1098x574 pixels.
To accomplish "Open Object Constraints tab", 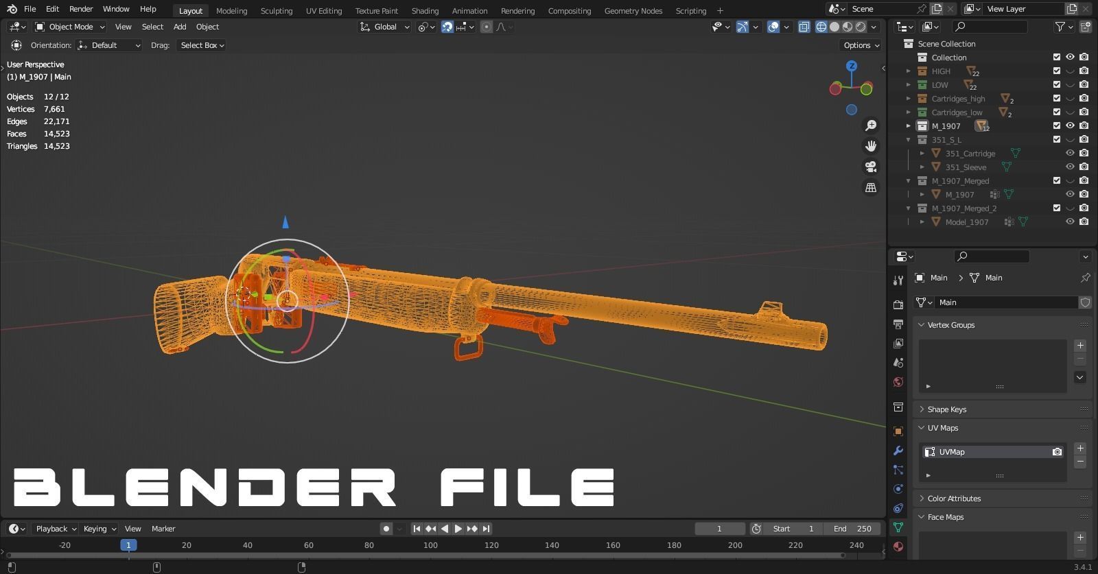I will coord(898,508).
